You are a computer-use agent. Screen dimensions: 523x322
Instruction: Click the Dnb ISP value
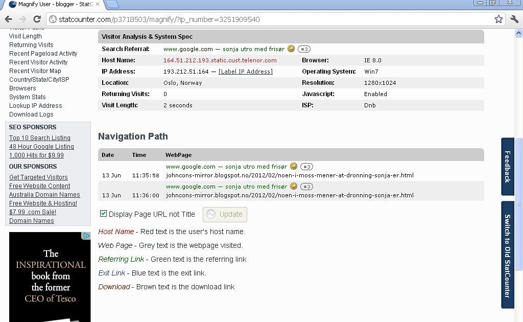coord(370,105)
